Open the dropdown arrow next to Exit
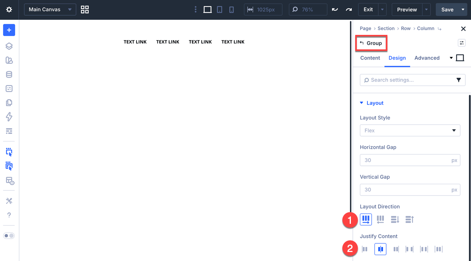471x261 pixels. [383, 9]
